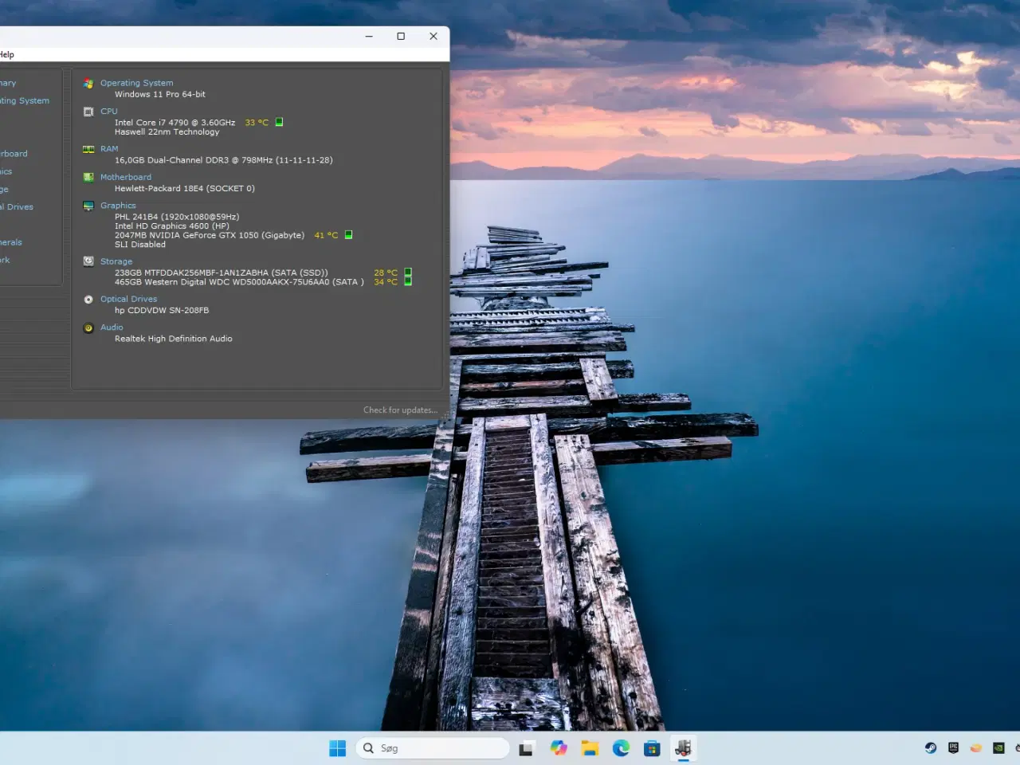This screenshot has width=1020, height=765.
Task: Open the Graphics heading link
Action: coord(118,206)
